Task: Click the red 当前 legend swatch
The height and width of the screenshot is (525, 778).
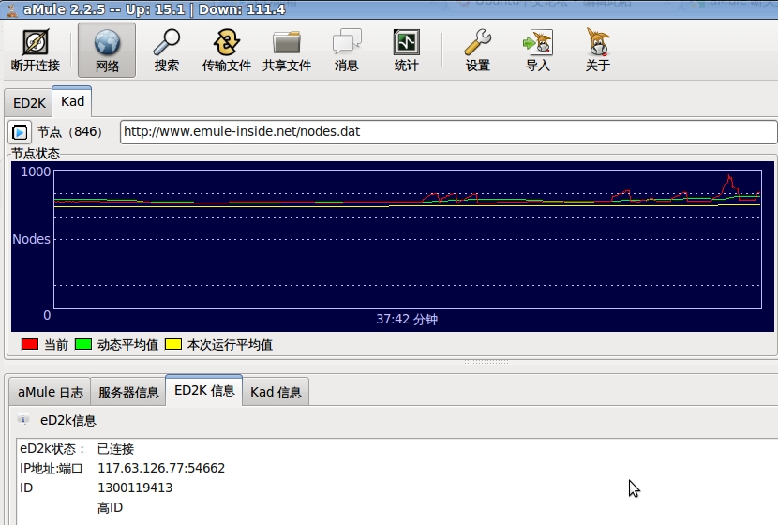Action: pyautogui.click(x=30, y=344)
